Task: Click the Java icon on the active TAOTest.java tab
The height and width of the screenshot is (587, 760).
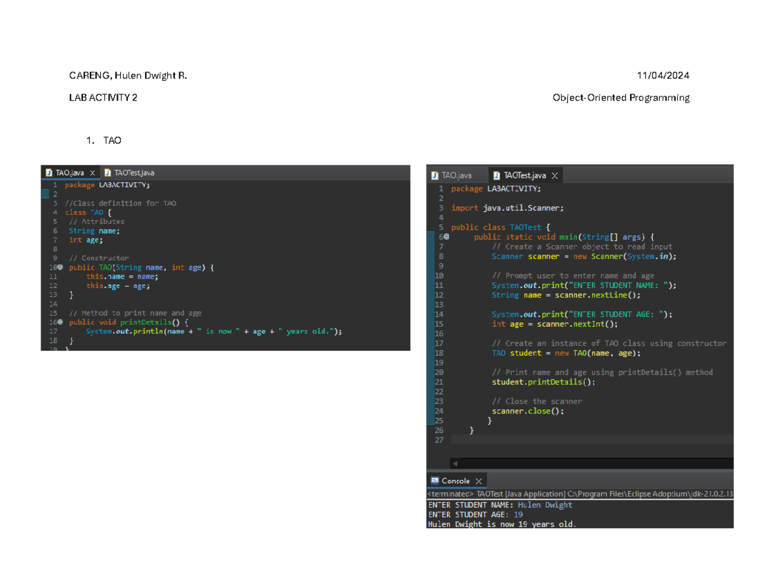Action: (x=496, y=175)
